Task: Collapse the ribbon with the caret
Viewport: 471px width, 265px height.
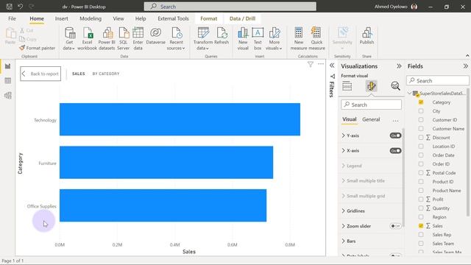Action: tap(467, 56)
